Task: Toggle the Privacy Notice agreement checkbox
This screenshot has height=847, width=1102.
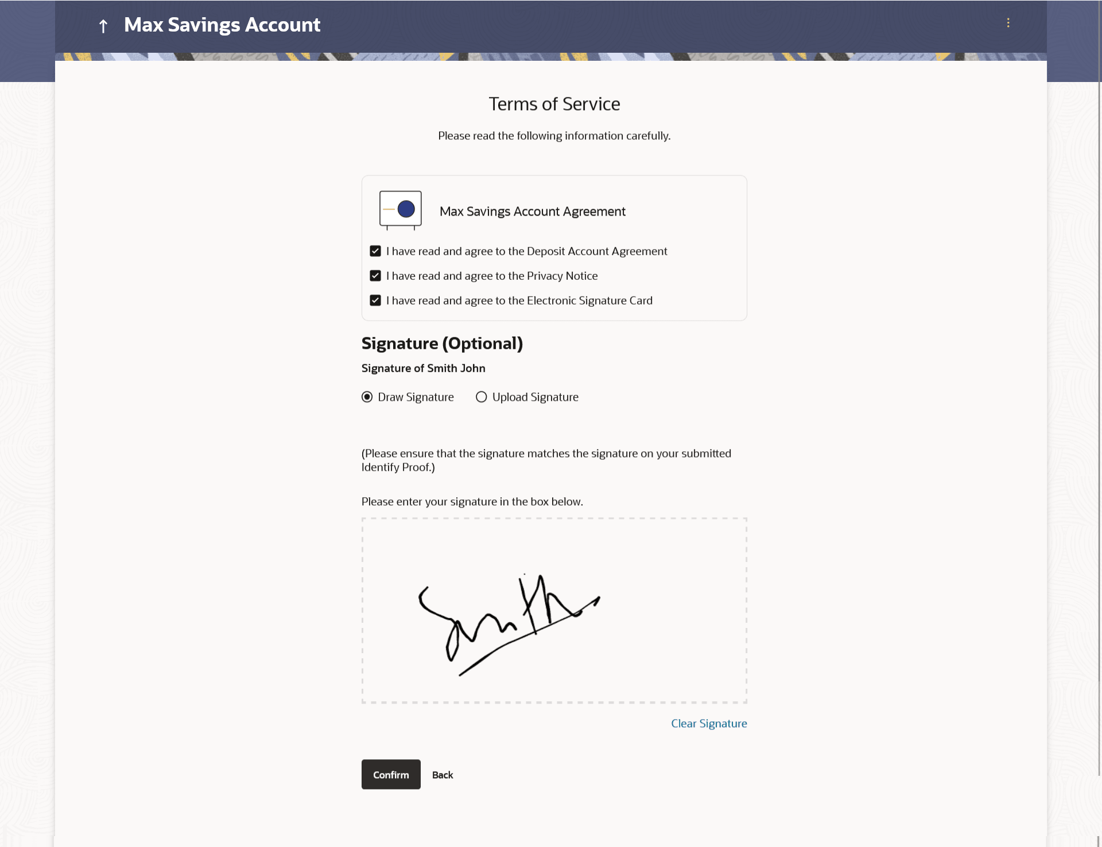Action: (375, 276)
